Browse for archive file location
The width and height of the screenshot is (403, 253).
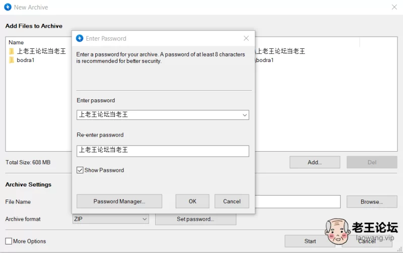coord(372,202)
